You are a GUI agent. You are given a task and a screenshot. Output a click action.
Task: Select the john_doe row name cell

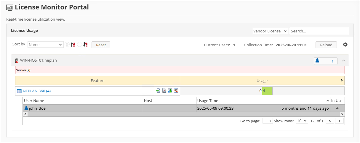coord(83,108)
